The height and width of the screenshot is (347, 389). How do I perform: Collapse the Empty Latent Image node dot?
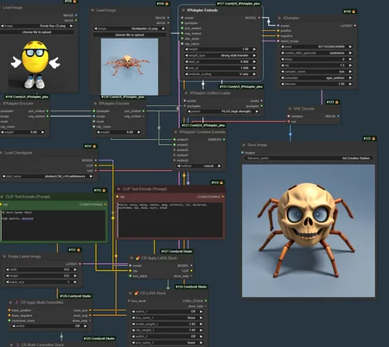click(x=4, y=256)
